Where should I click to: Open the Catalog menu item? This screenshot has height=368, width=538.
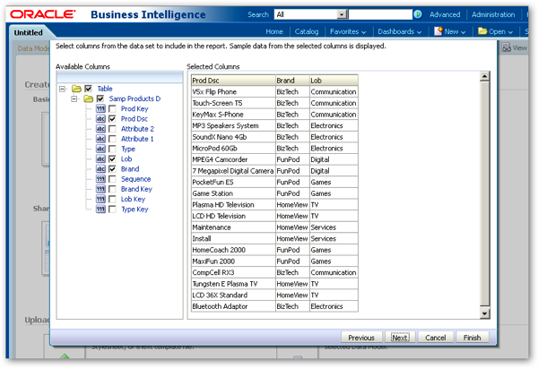307,31
